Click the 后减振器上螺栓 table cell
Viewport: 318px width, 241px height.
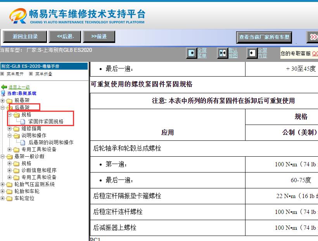168,228
